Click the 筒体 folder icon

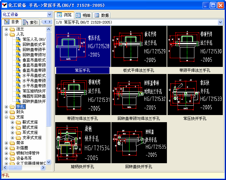coord(12,143)
